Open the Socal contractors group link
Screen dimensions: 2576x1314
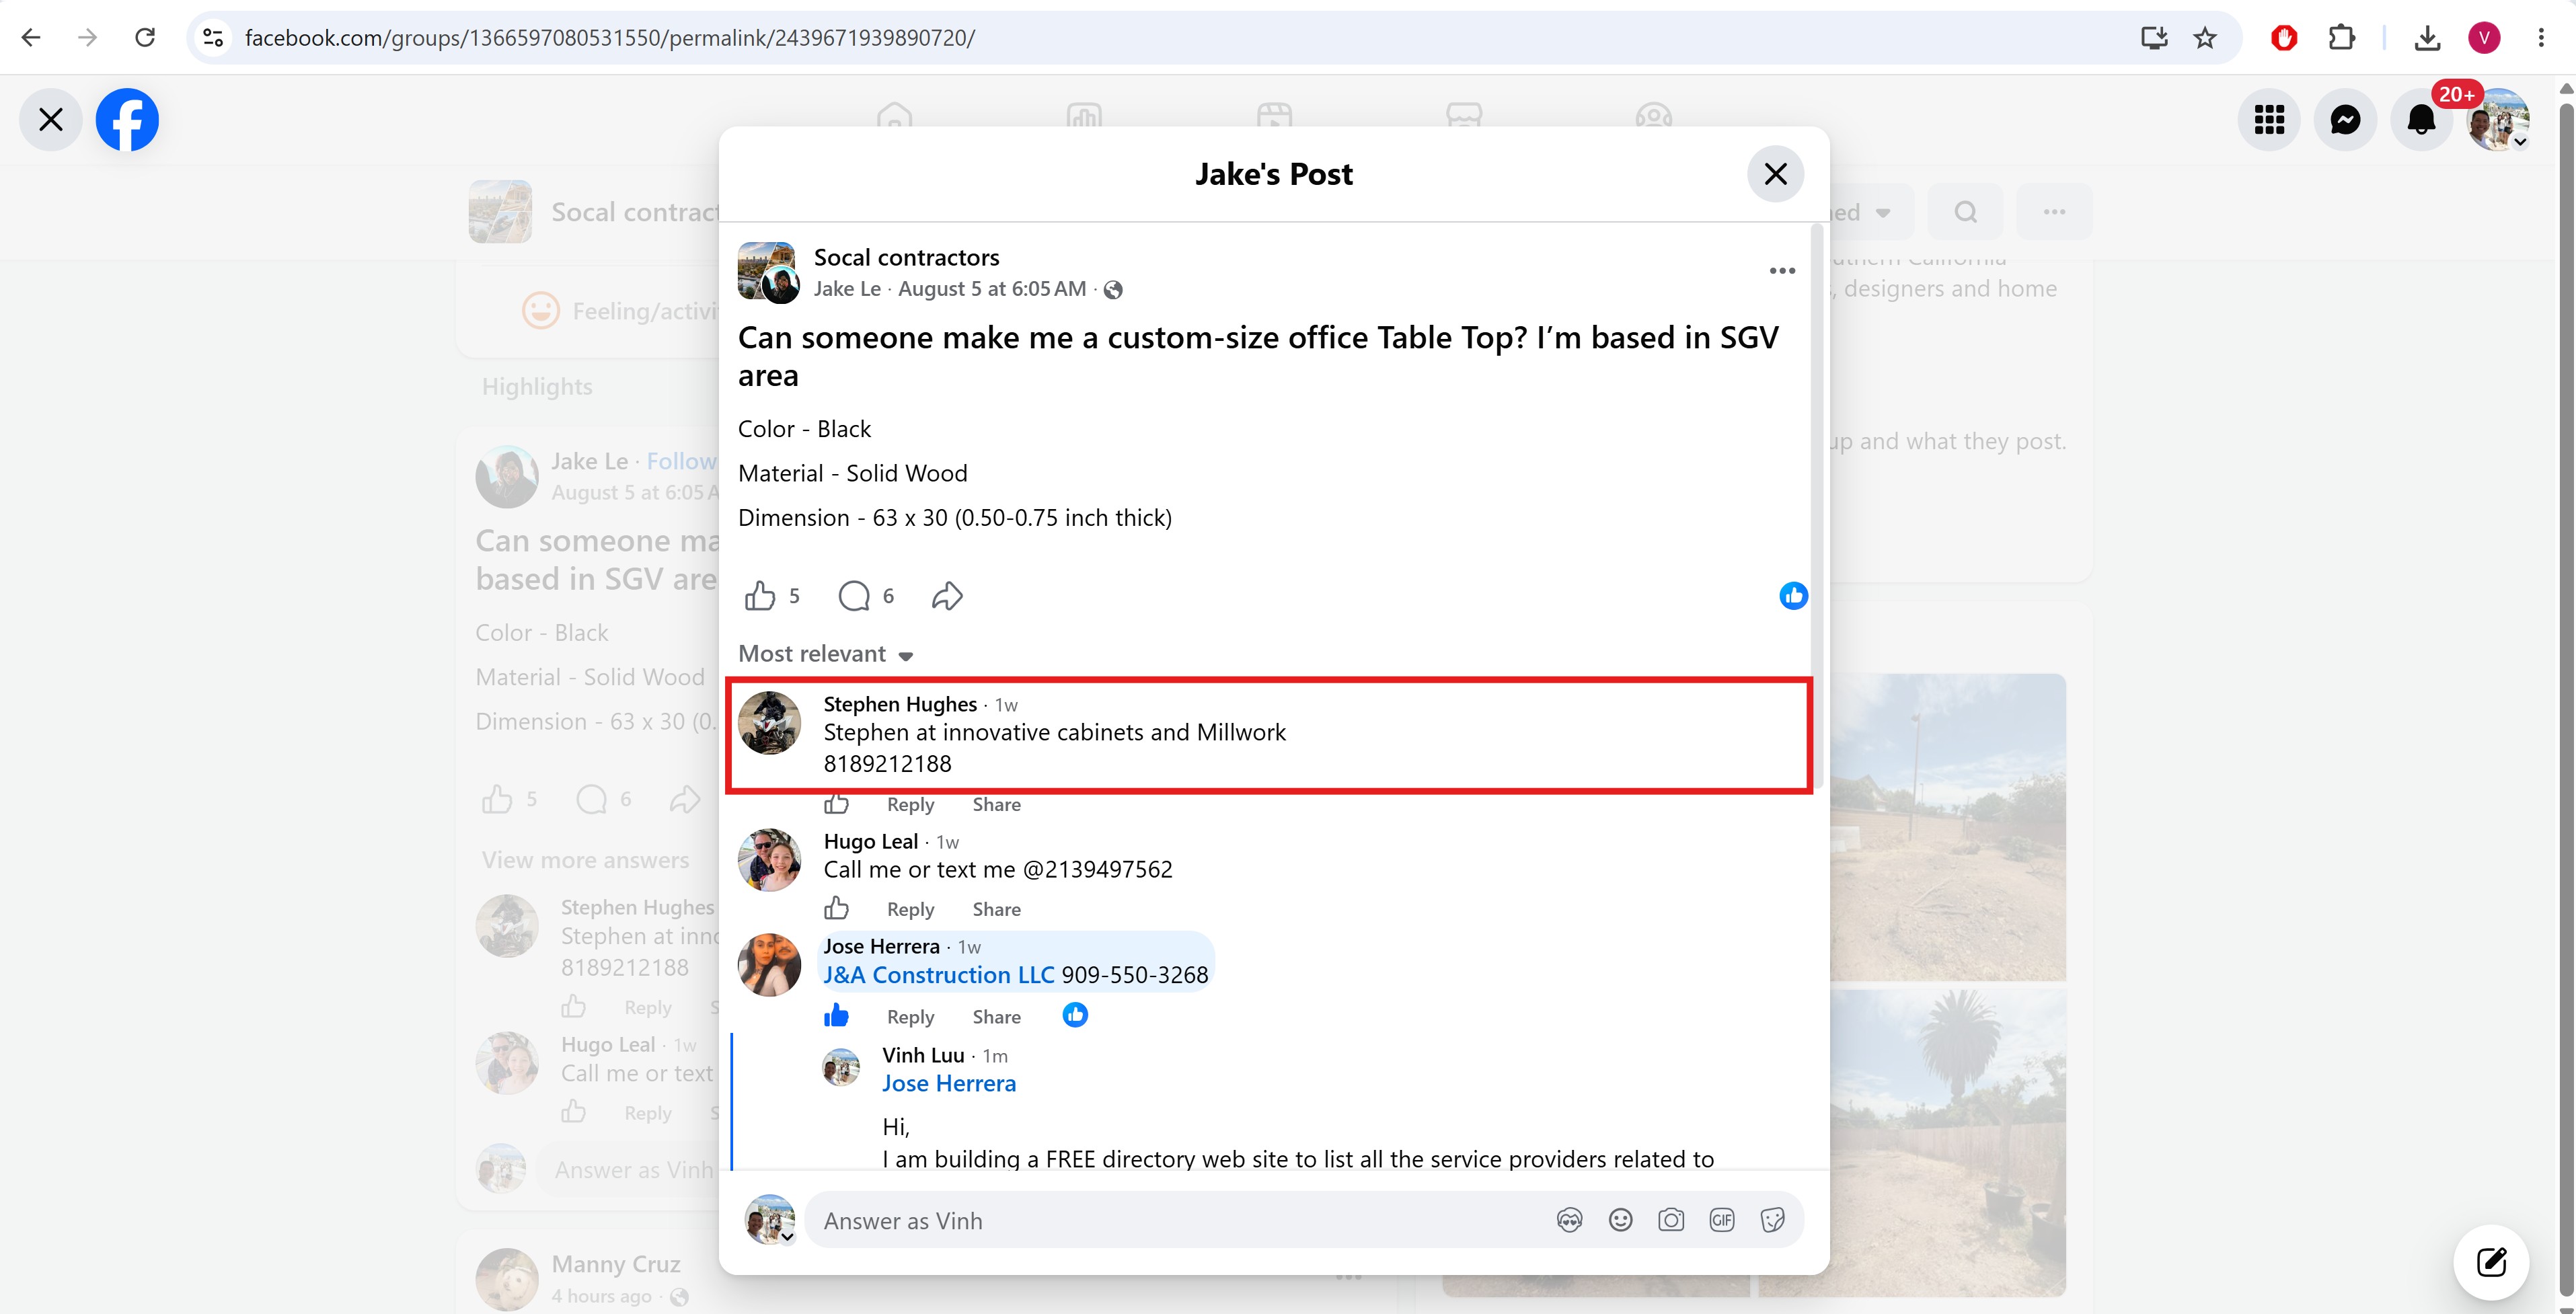click(906, 257)
